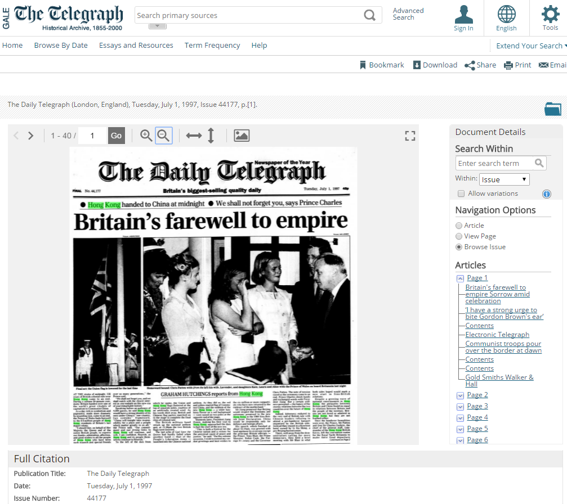This screenshot has width=567, height=504.
Task: Go to the previous page arrow
Action: tap(16, 136)
